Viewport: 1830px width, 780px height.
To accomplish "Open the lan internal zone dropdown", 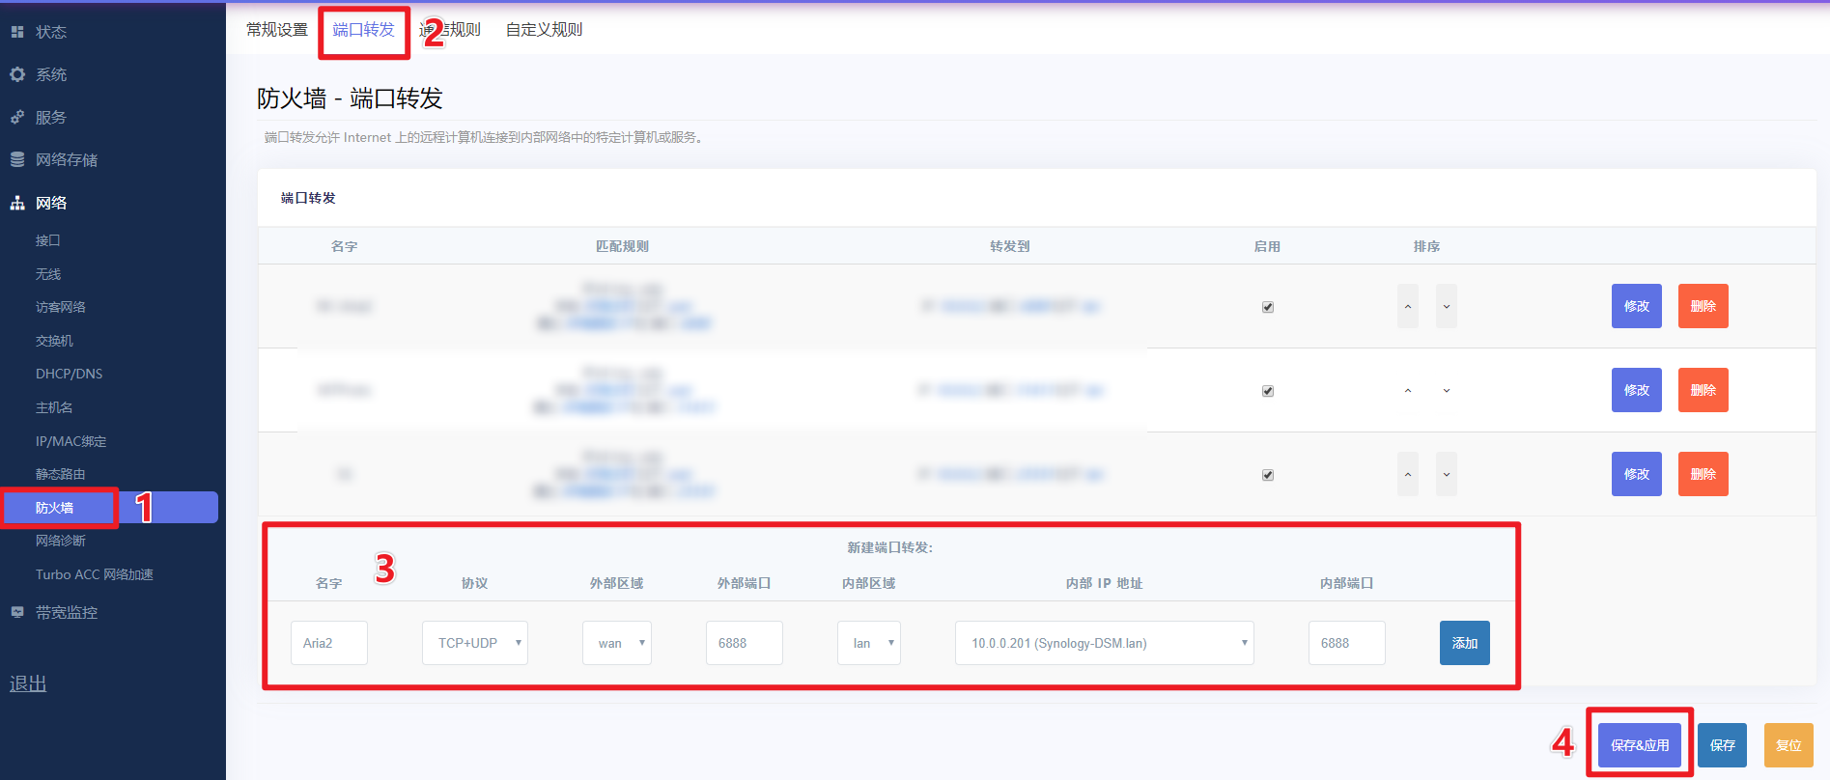I will (x=869, y=643).
